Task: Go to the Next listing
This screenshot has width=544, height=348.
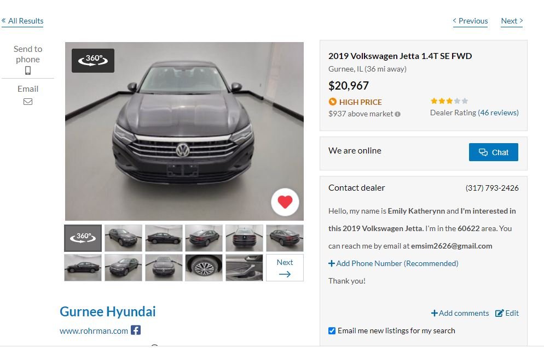Action: (x=512, y=21)
